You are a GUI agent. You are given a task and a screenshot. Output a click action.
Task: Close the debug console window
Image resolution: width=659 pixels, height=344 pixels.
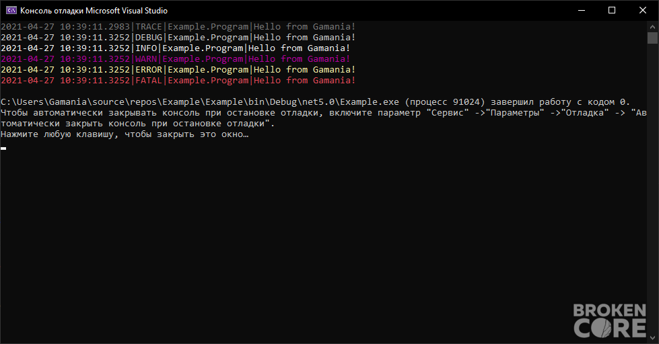(x=643, y=11)
